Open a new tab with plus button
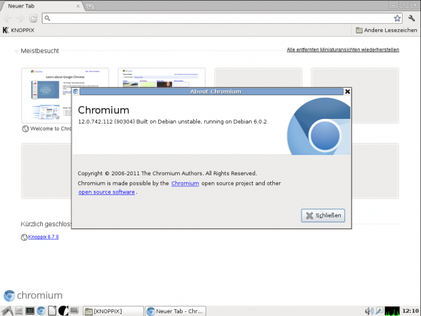 pos(90,6)
